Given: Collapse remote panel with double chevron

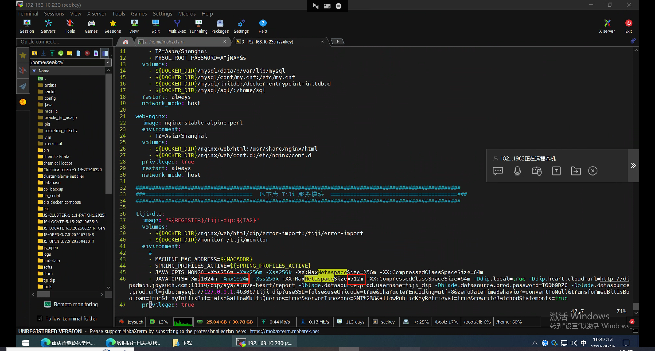Looking at the screenshot, I should point(633,166).
